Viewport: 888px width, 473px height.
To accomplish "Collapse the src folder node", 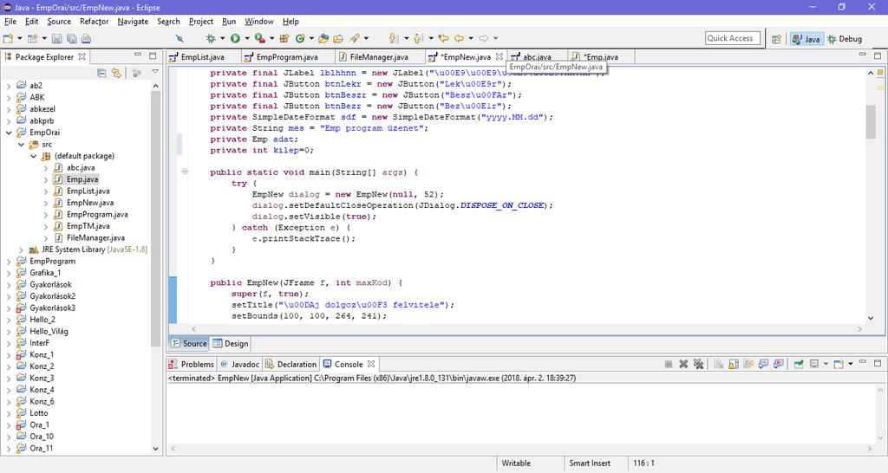I will click(x=21, y=145).
